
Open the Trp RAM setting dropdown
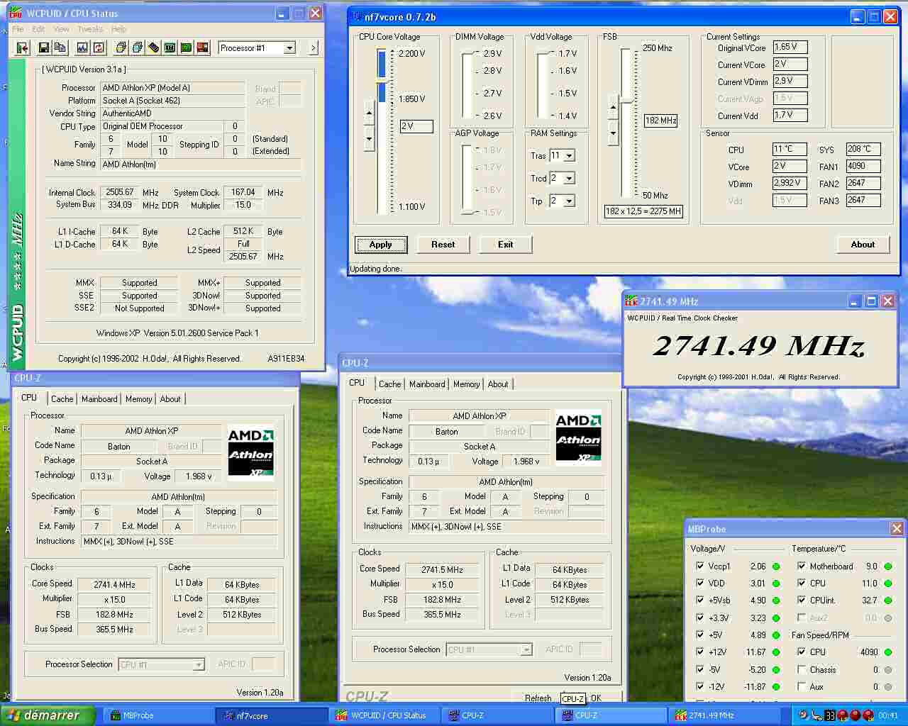click(x=569, y=201)
